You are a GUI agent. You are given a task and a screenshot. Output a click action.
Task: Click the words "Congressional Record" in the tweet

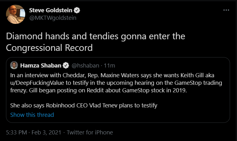point(50,47)
